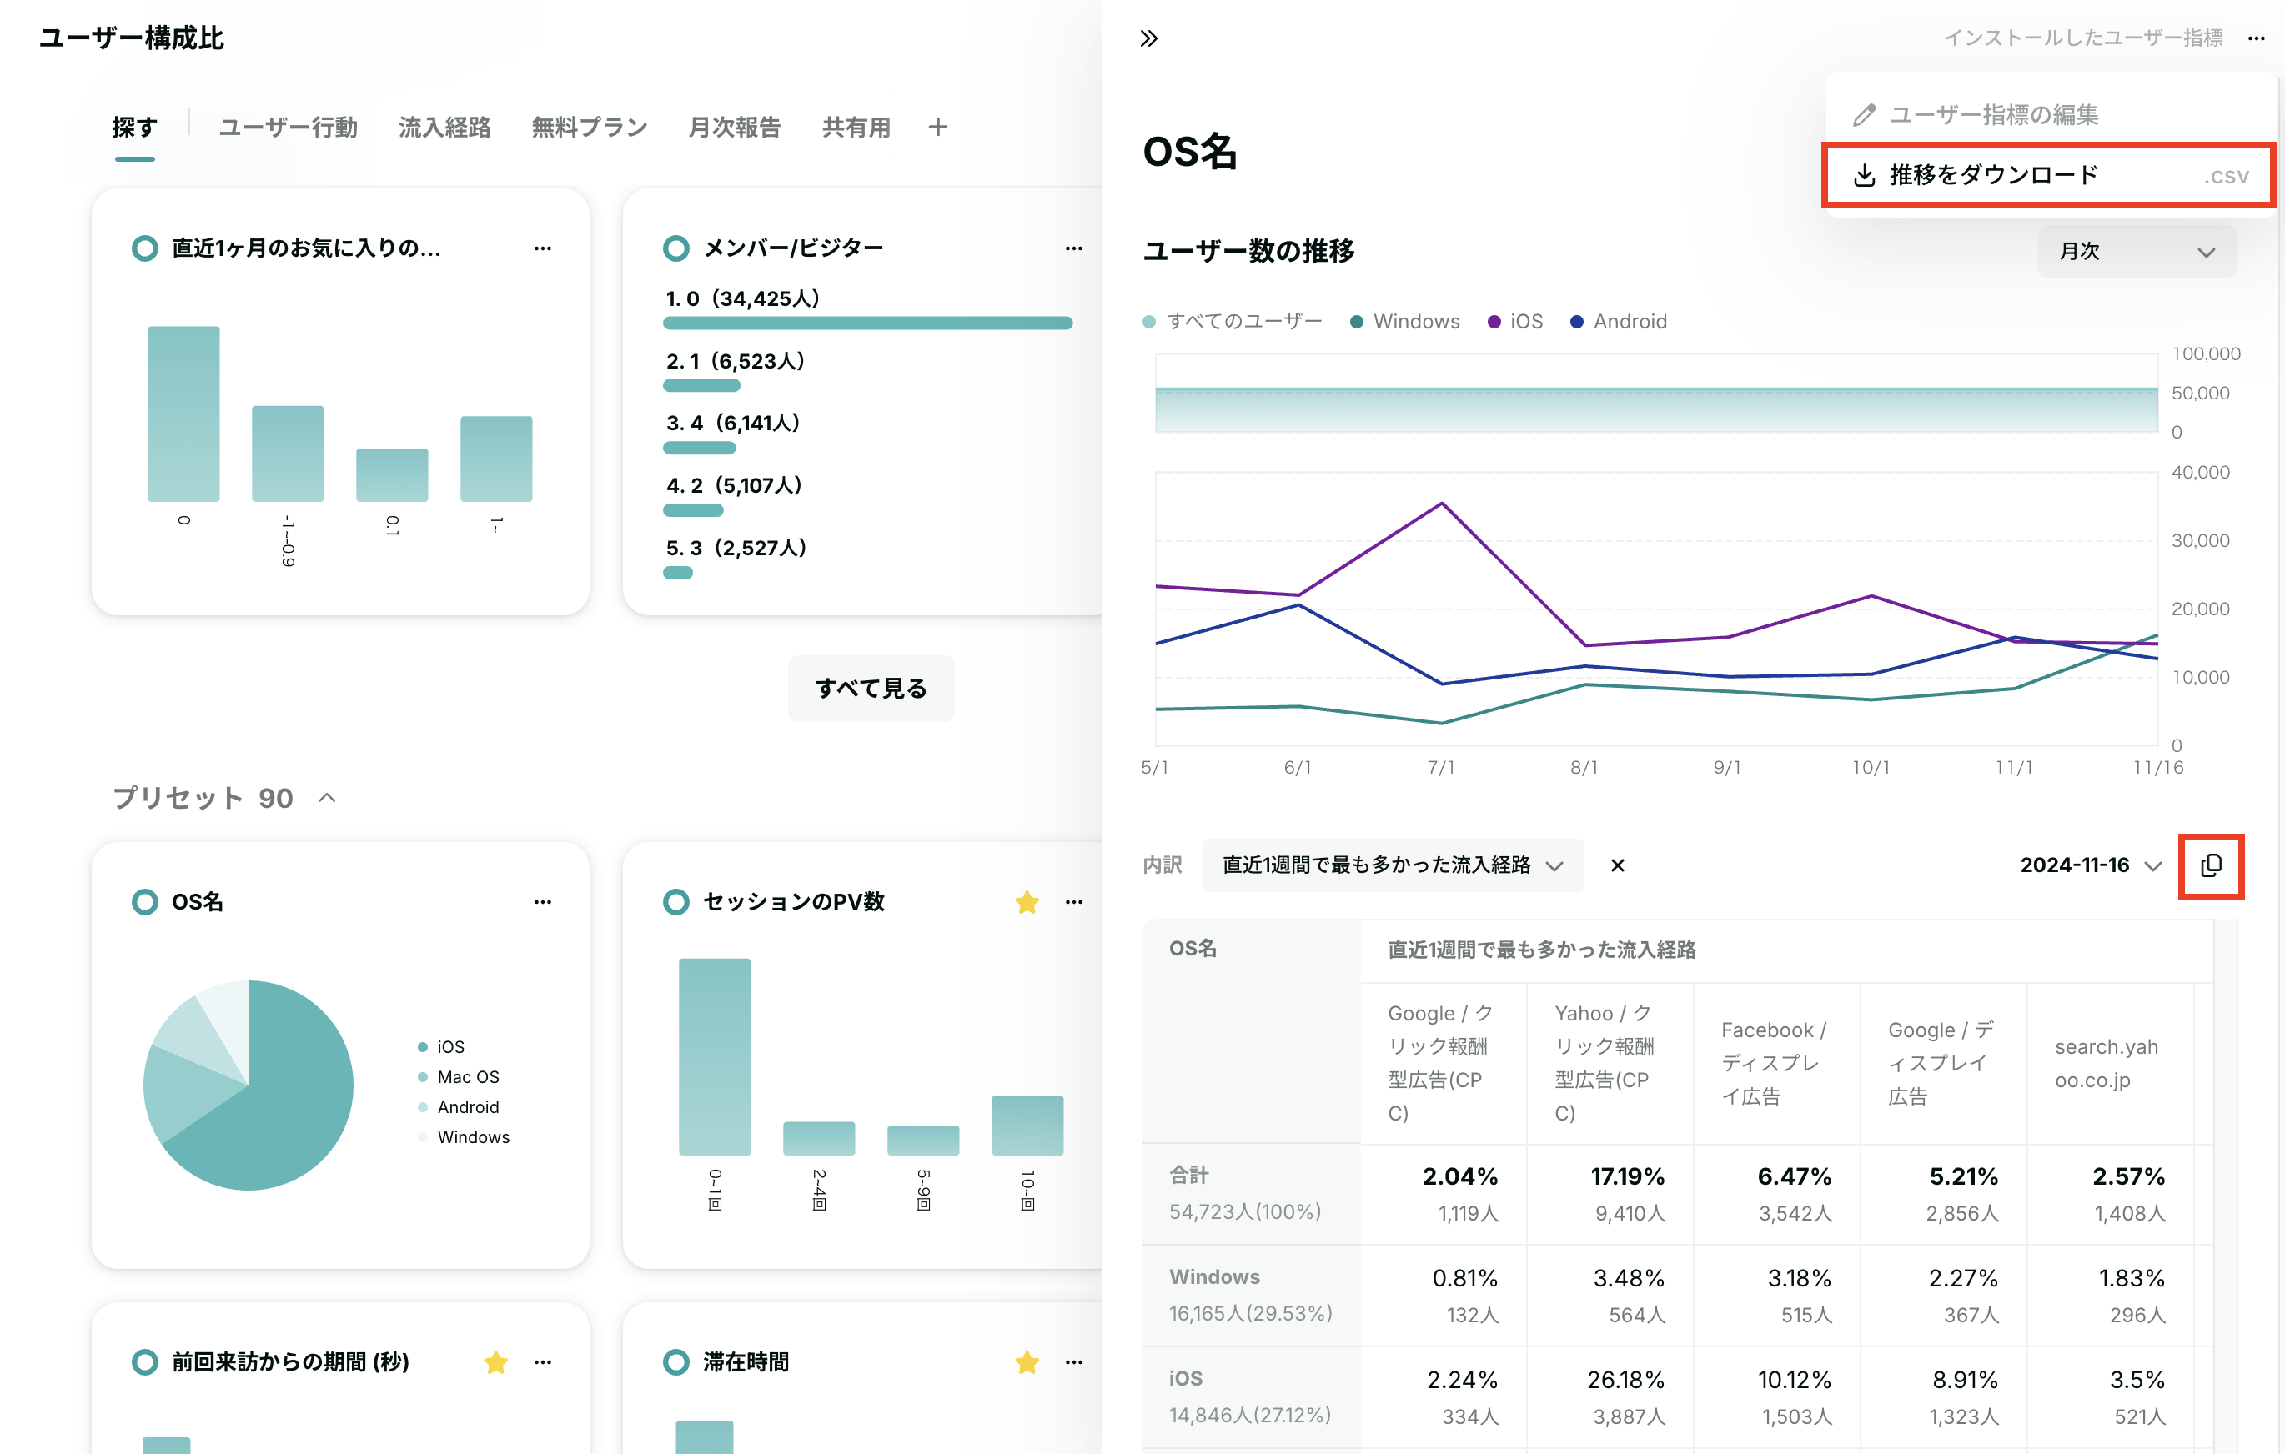Switch to the 流入経路 tab
The width and height of the screenshot is (2285, 1454).
pyautogui.click(x=444, y=127)
